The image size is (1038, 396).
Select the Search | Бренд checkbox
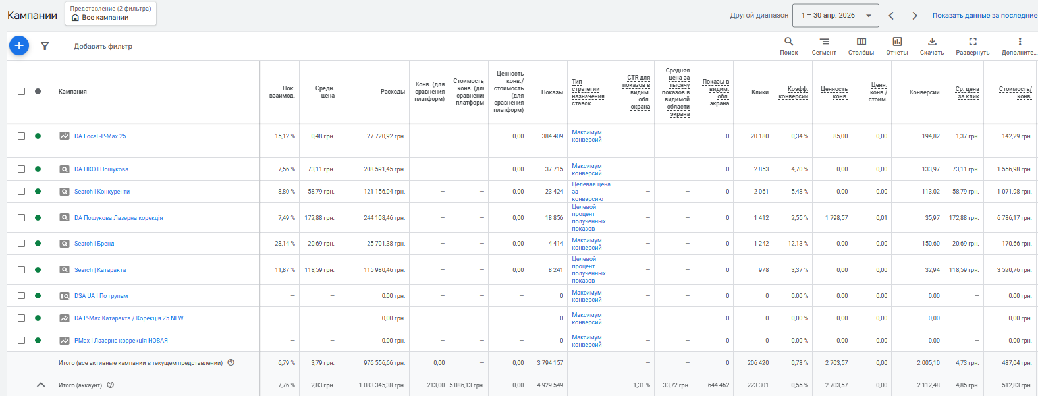click(x=21, y=244)
